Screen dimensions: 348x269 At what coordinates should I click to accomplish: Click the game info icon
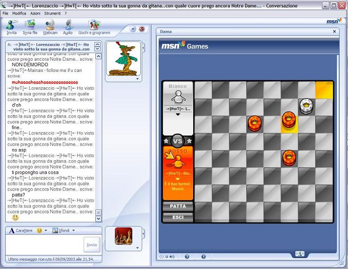[203, 256]
